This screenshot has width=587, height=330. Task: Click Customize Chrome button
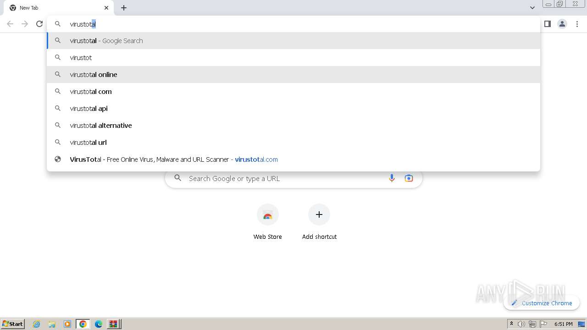pos(542,303)
